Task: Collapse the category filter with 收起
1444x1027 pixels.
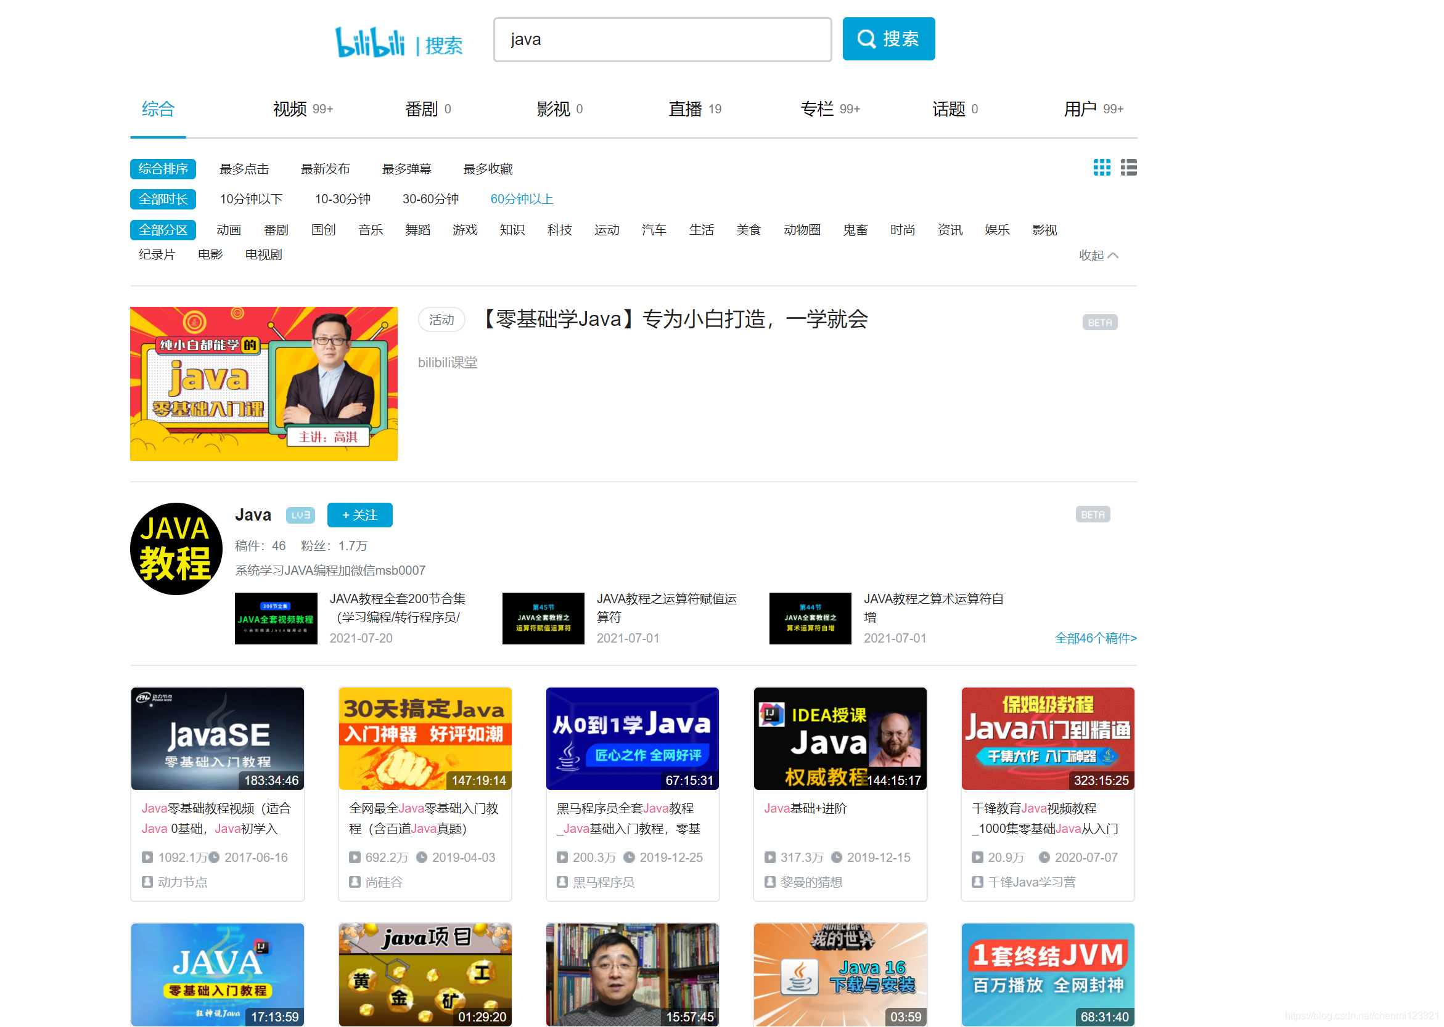Action: click(x=1099, y=256)
